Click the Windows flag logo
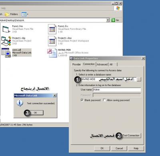 click(118, 8)
